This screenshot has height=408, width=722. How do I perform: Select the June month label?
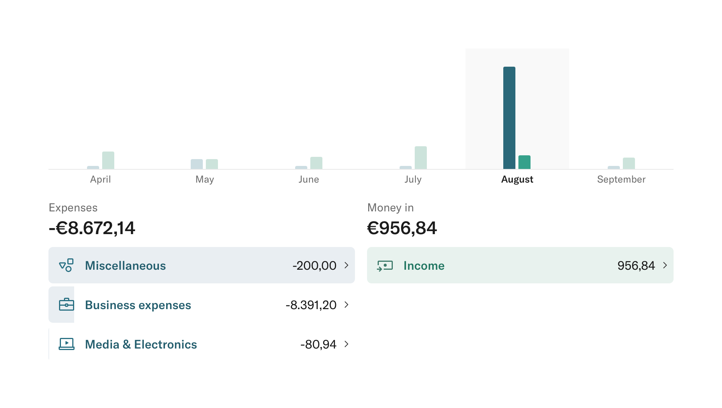point(309,179)
